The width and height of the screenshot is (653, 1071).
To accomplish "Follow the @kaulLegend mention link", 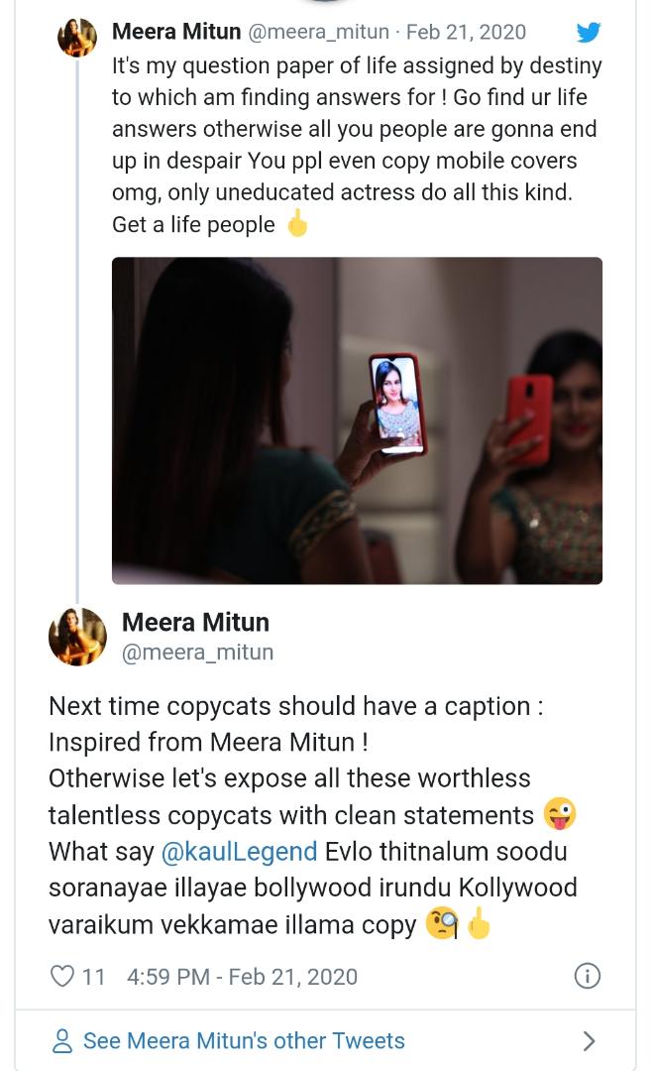I will pyautogui.click(x=240, y=852).
